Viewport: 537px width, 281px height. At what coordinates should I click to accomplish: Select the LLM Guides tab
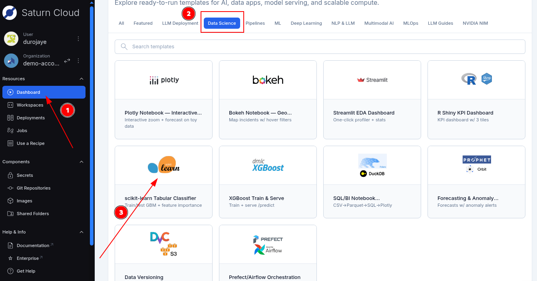click(x=440, y=23)
